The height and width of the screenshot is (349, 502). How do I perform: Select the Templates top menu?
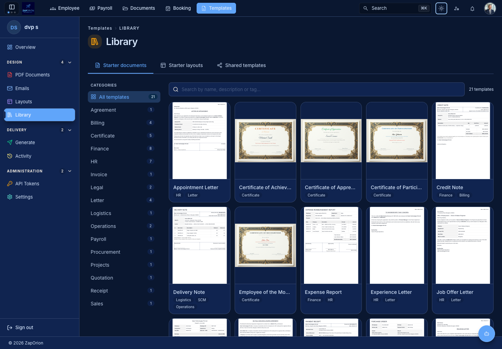(x=216, y=8)
